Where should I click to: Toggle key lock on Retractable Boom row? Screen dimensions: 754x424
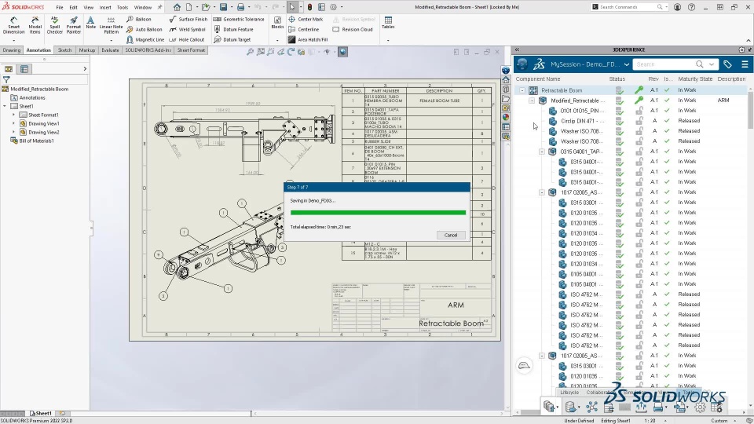pos(639,90)
